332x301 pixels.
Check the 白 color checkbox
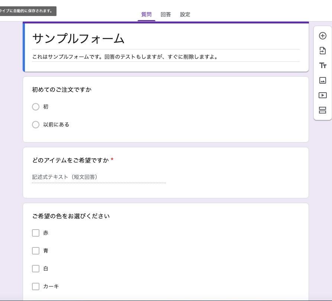tap(36, 269)
